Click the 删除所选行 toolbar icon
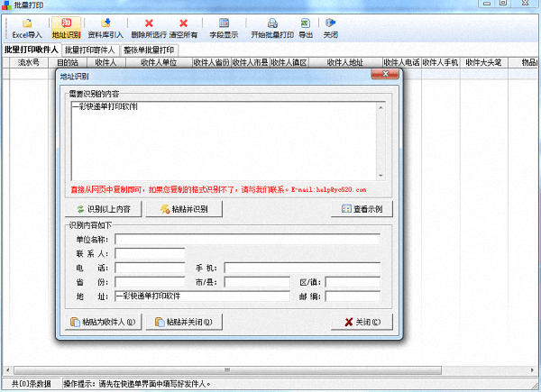The image size is (541, 392). (149, 28)
